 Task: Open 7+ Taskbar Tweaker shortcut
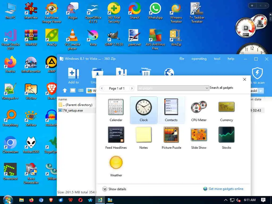click(197, 13)
